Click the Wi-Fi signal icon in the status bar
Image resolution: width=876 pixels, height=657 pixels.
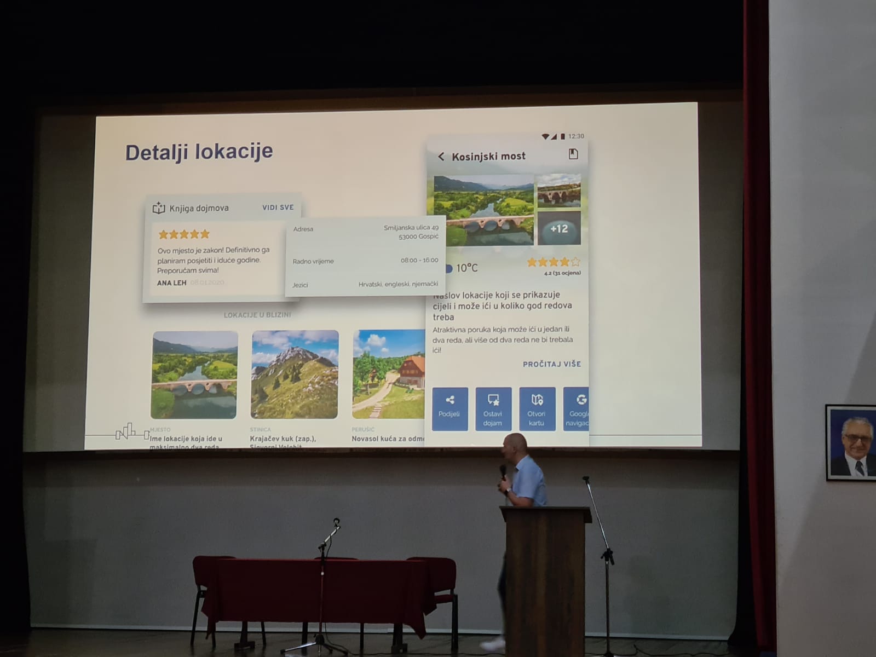pos(545,136)
